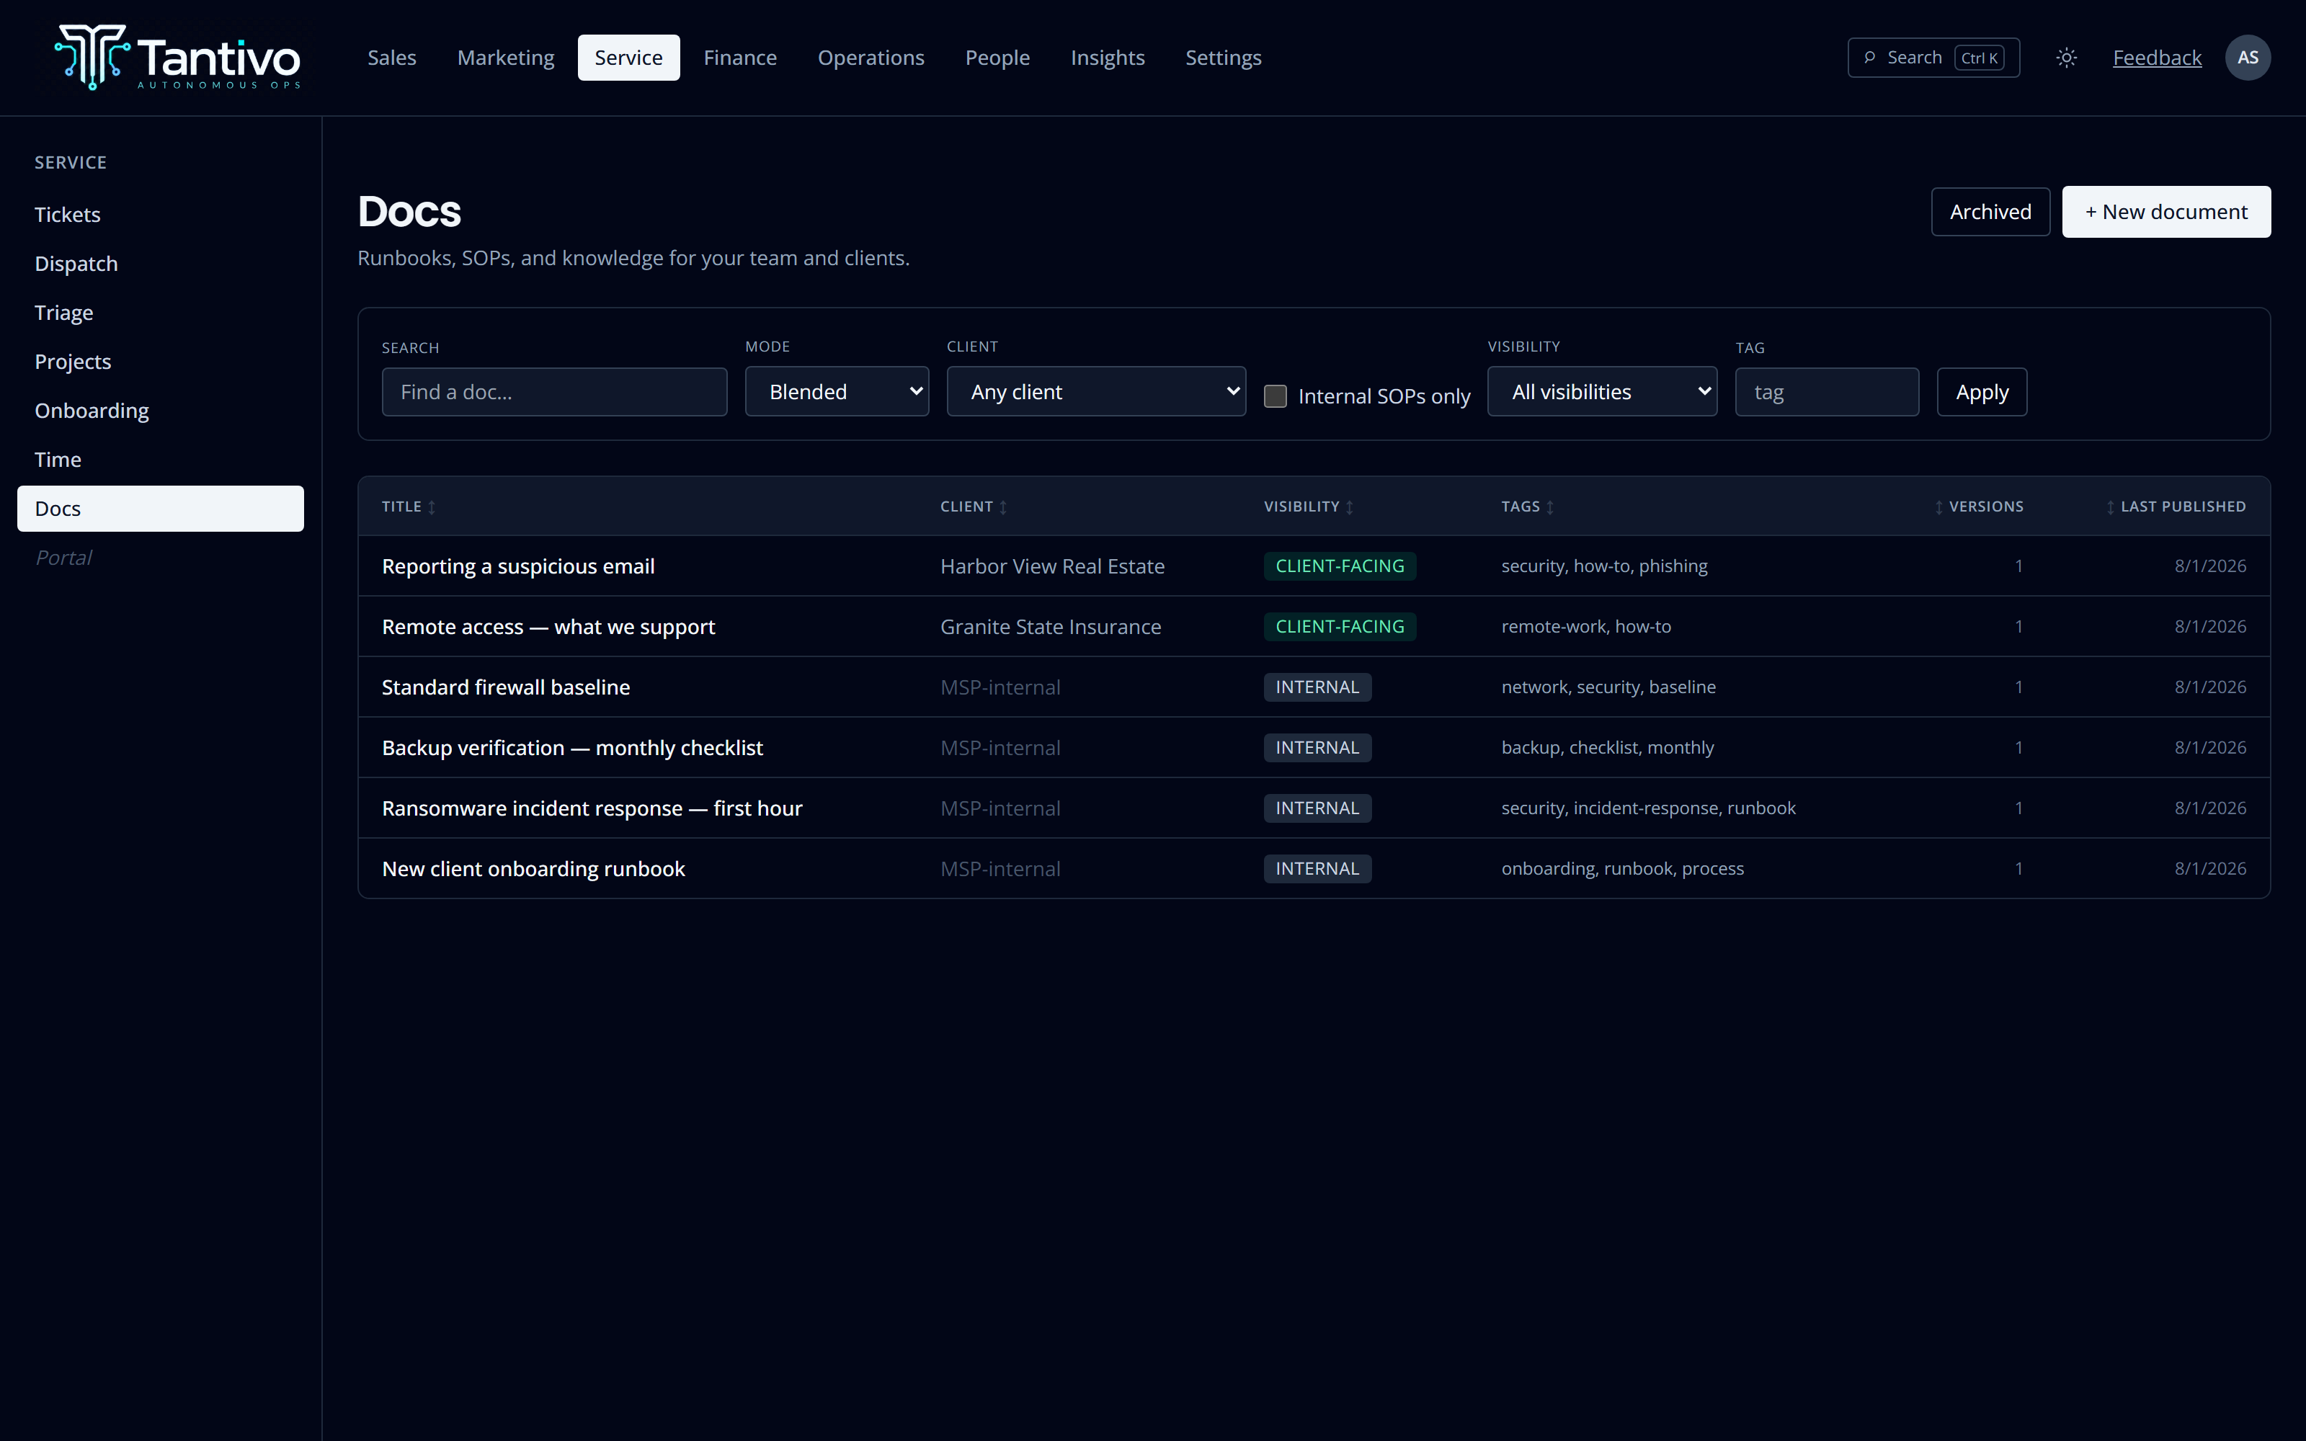This screenshot has width=2306, height=1441.
Task: Open Backup verification monthly checklist doc
Action: (571, 748)
